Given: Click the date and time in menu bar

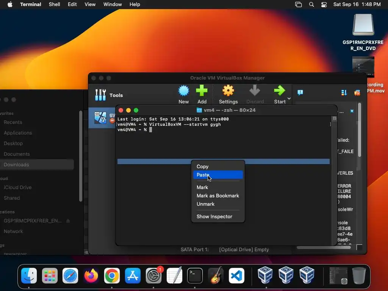Looking at the screenshot, I should [357, 5].
